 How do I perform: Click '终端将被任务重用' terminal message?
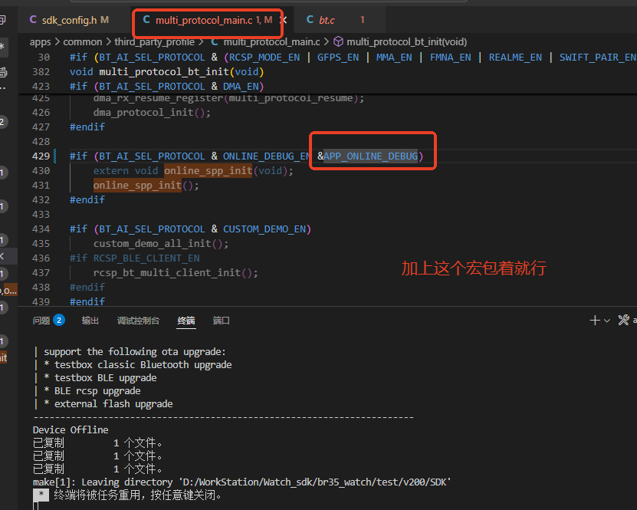tap(101, 495)
